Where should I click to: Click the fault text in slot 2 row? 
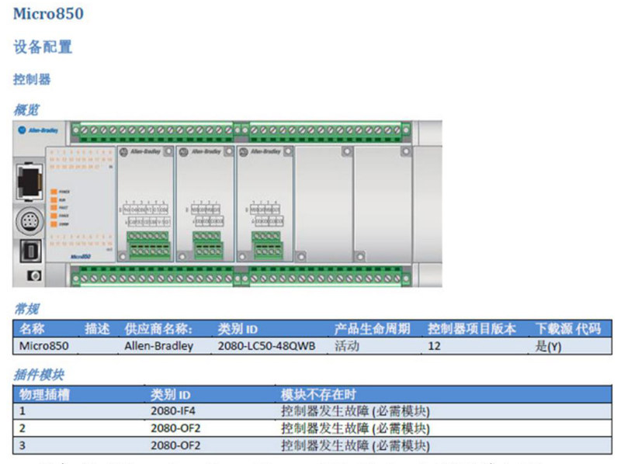[x=356, y=428]
